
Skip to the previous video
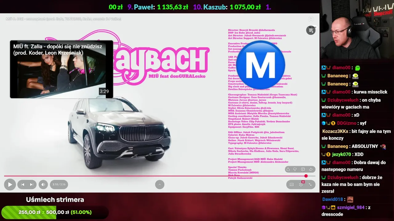[22, 184]
